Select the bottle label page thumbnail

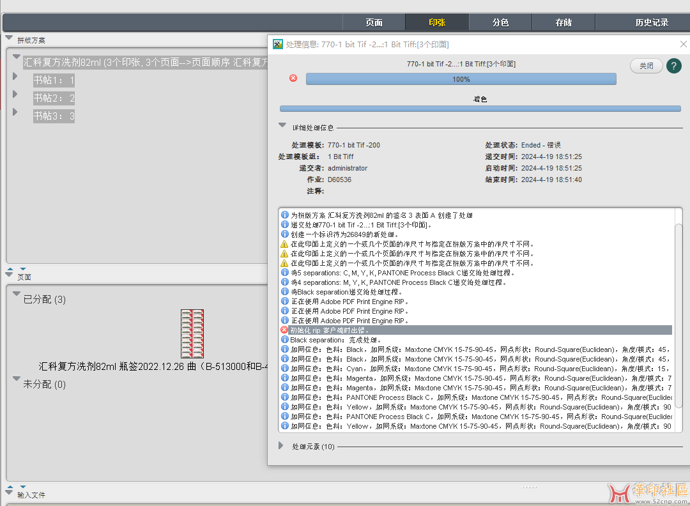click(192, 333)
